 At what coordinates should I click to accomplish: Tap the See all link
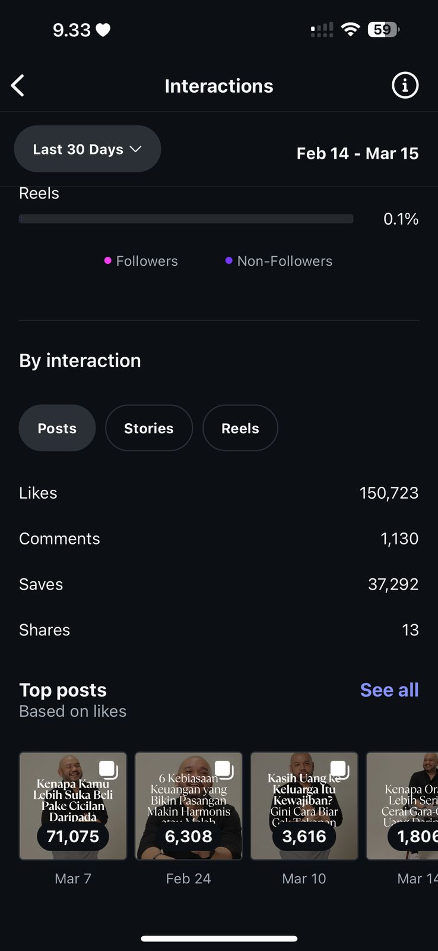pyautogui.click(x=389, y=690)
